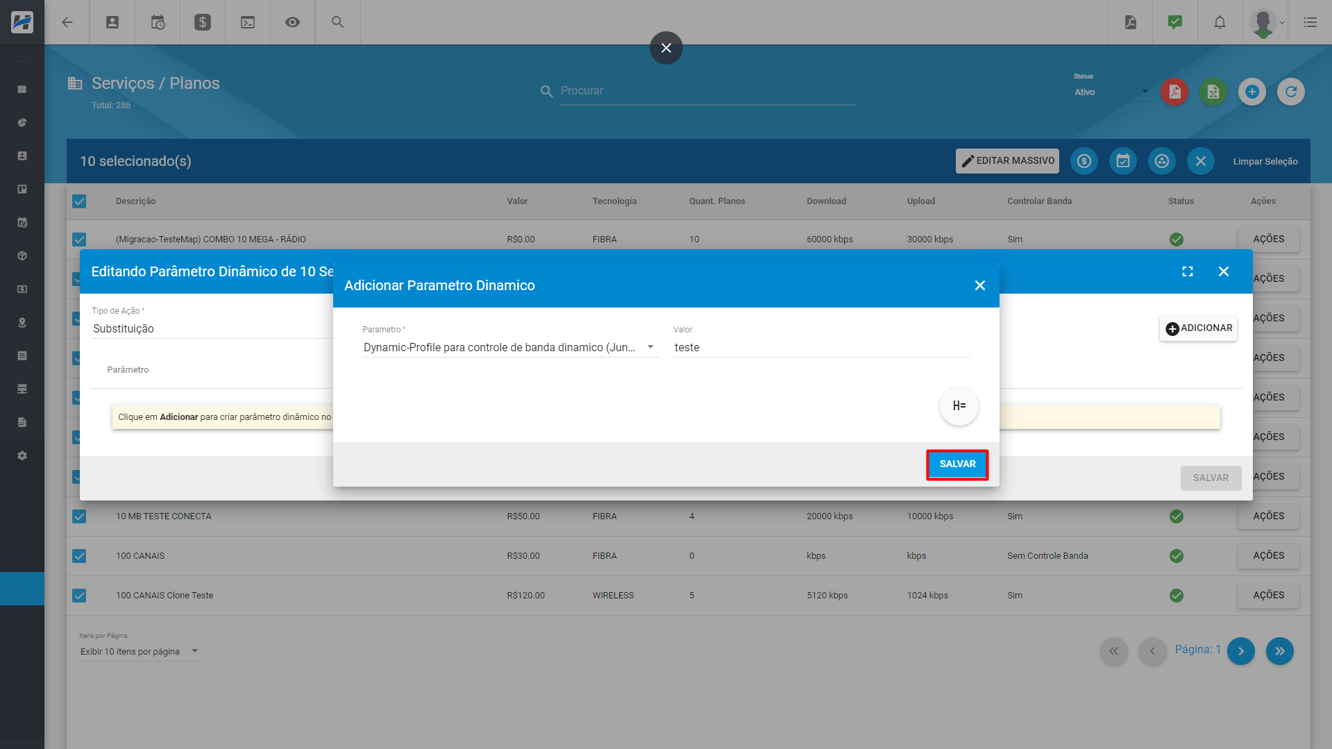Go to the next page of results
Screen dimensions: 1332x749
[x=1241, y=651]
